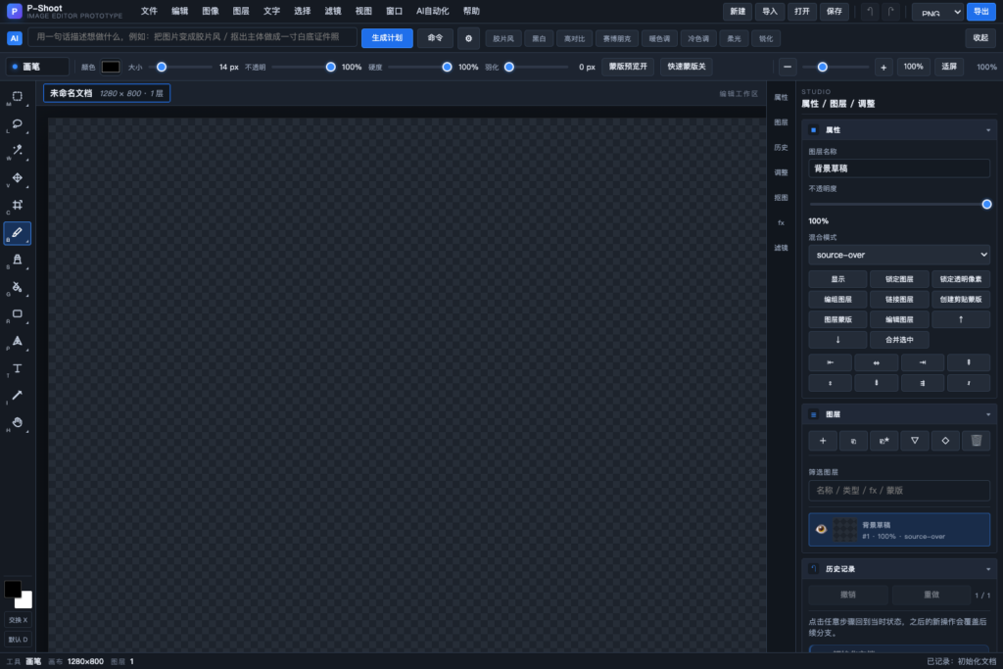This screenshot has height=669, width=1003.
Task: Click the 合并选中 merge button
Action: point(899,340)
